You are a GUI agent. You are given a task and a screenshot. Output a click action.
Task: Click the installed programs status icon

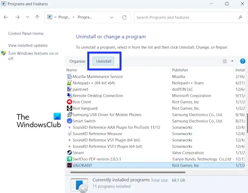[79, 186]
